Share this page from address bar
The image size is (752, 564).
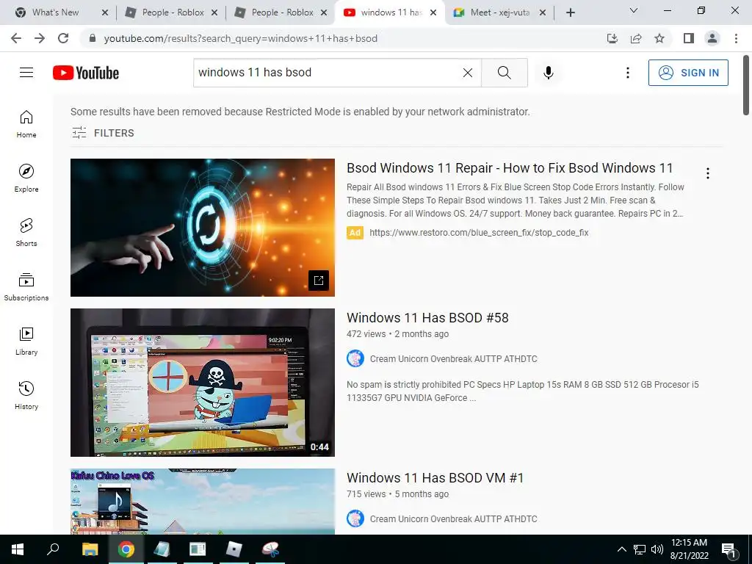coord(636,38)
